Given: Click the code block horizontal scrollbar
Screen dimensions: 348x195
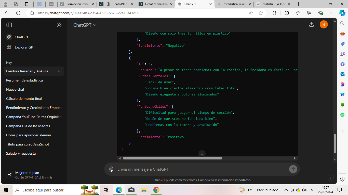Looking at the screenshot, I should click(172, 158).
